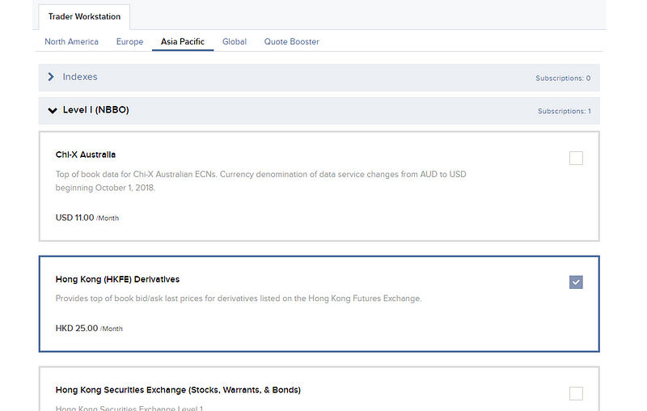647x411 pixels.
Task: Switch to the Europe tab
Action: [x=129, y=42]
